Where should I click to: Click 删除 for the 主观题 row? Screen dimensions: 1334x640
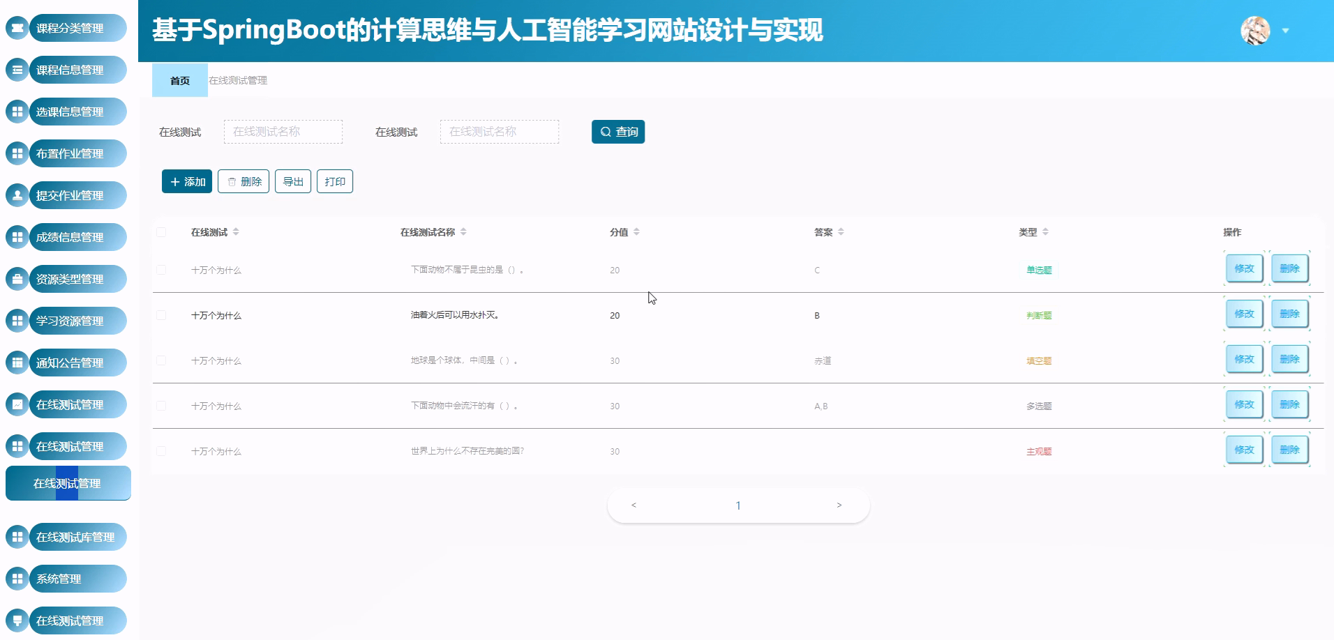[1289, 450]
